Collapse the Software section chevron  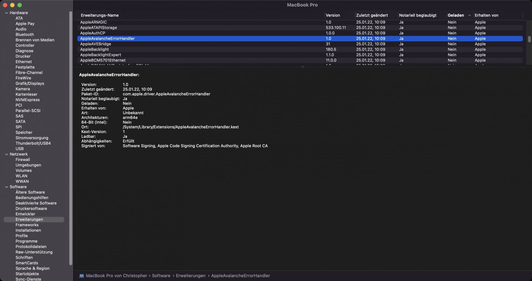point(6,187)
